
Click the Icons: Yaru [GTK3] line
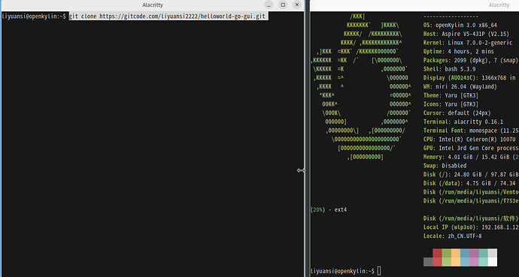pos(451,104)
